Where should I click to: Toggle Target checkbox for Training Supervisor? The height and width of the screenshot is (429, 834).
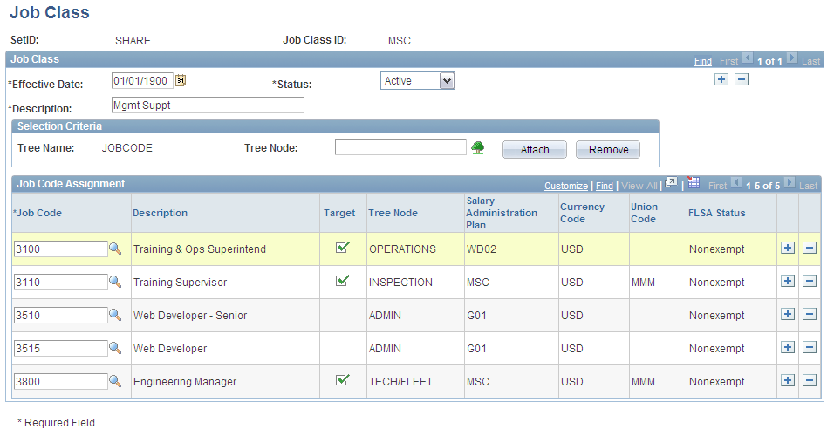pos(343,280)
